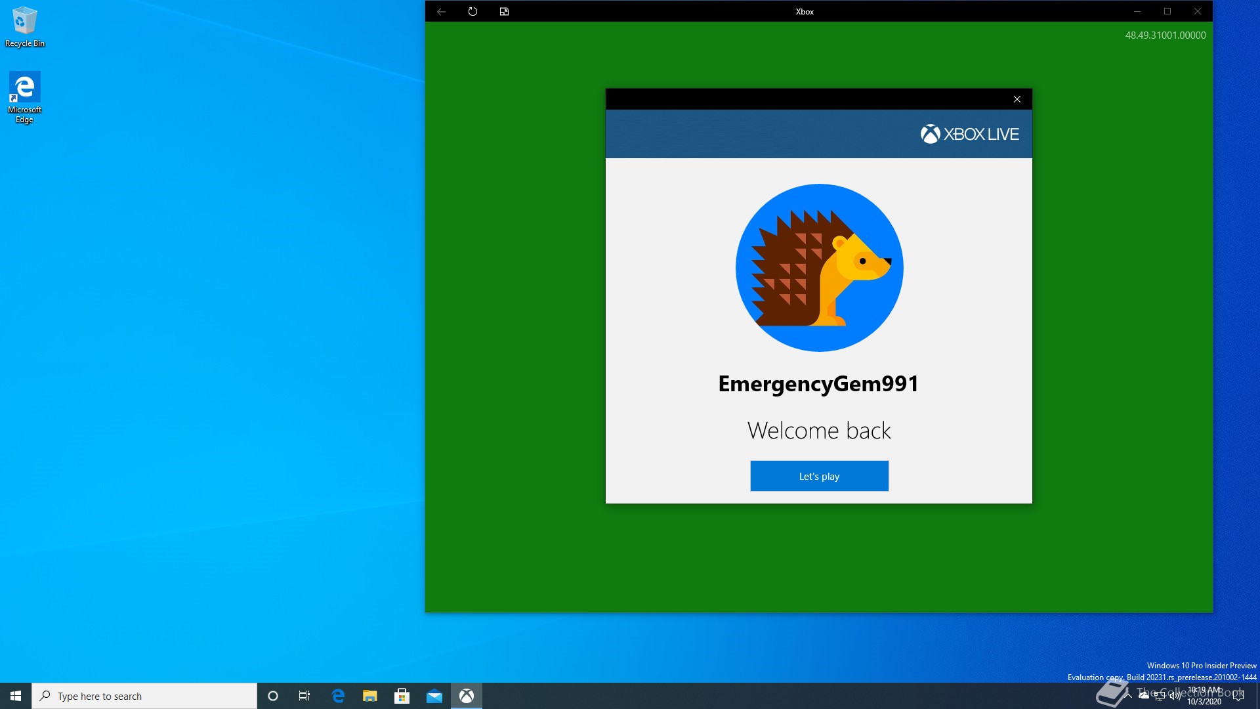The image size is (1260, 709).
Task: Go back with the Xbox window arrow
Action: (441, 11)
